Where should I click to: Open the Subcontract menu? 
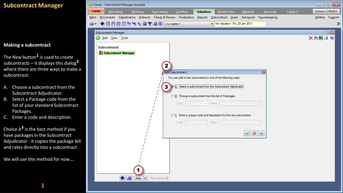point(219,17)
